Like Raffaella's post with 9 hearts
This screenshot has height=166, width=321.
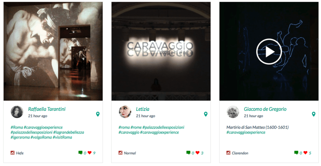[x=89, y=152]
